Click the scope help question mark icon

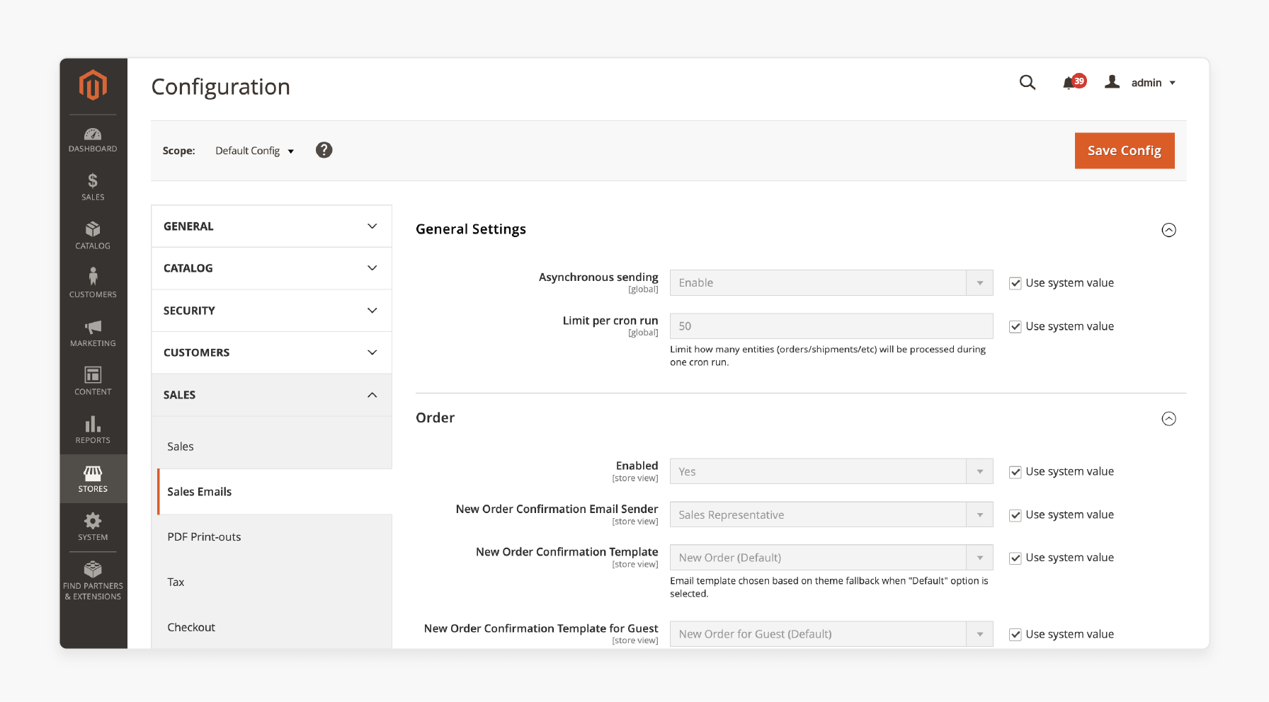click(x=324, y=150)
